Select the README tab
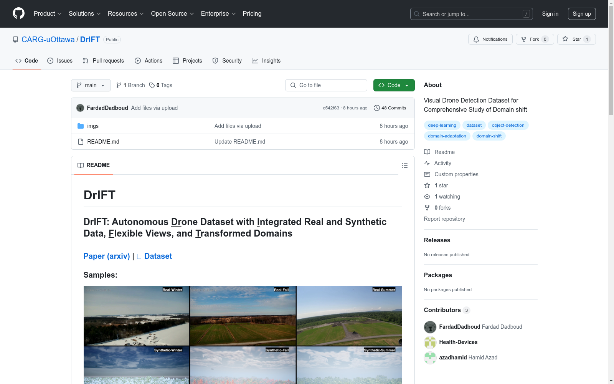This screenshot has width=614, height=384. (94, 165)
